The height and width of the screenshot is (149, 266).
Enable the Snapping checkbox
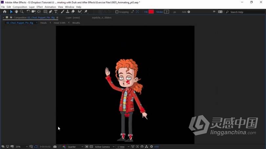pos(117,12)
